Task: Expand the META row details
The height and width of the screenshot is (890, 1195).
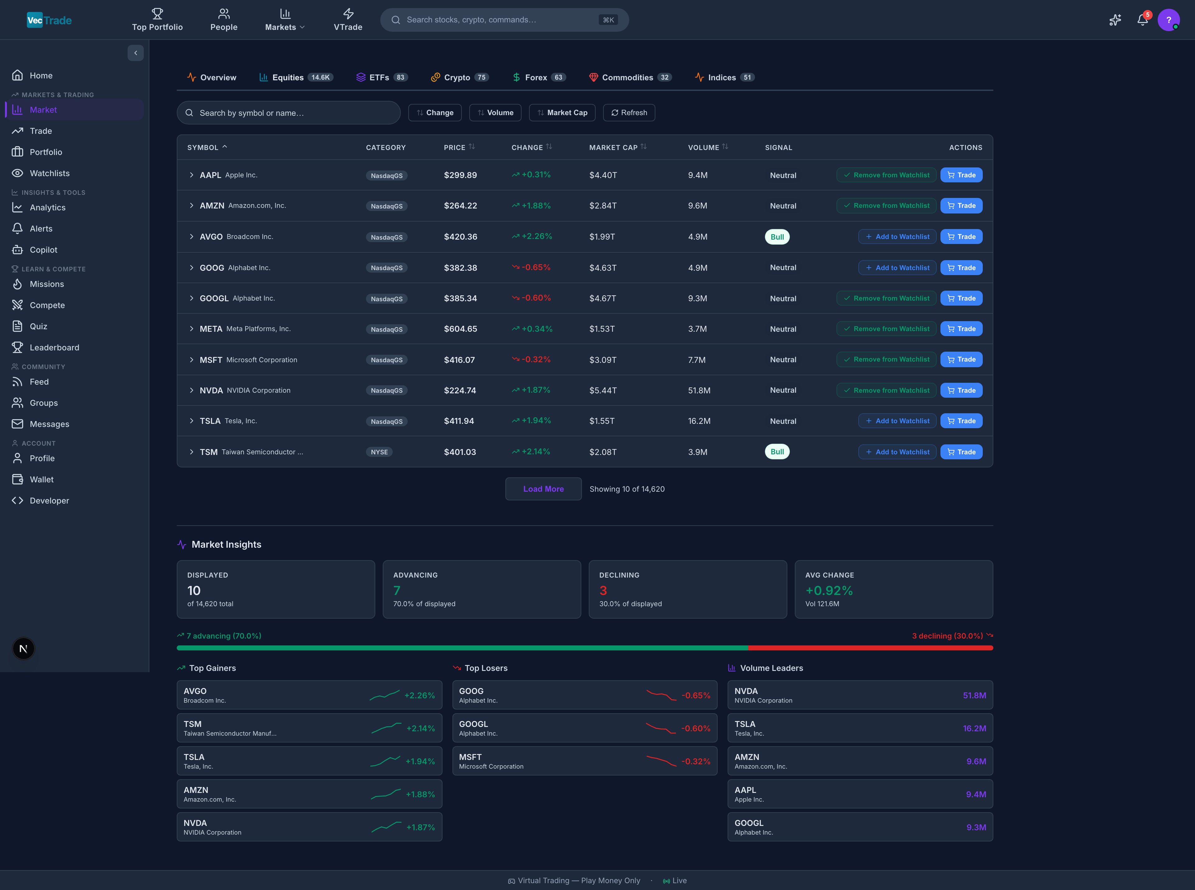Action: 191,329
